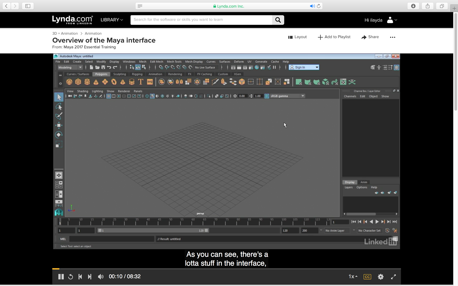This screenshot has height=286, width=458.
Task: Click the polygon torus shelf icon in Maya
Action: (x=114, y=82)
